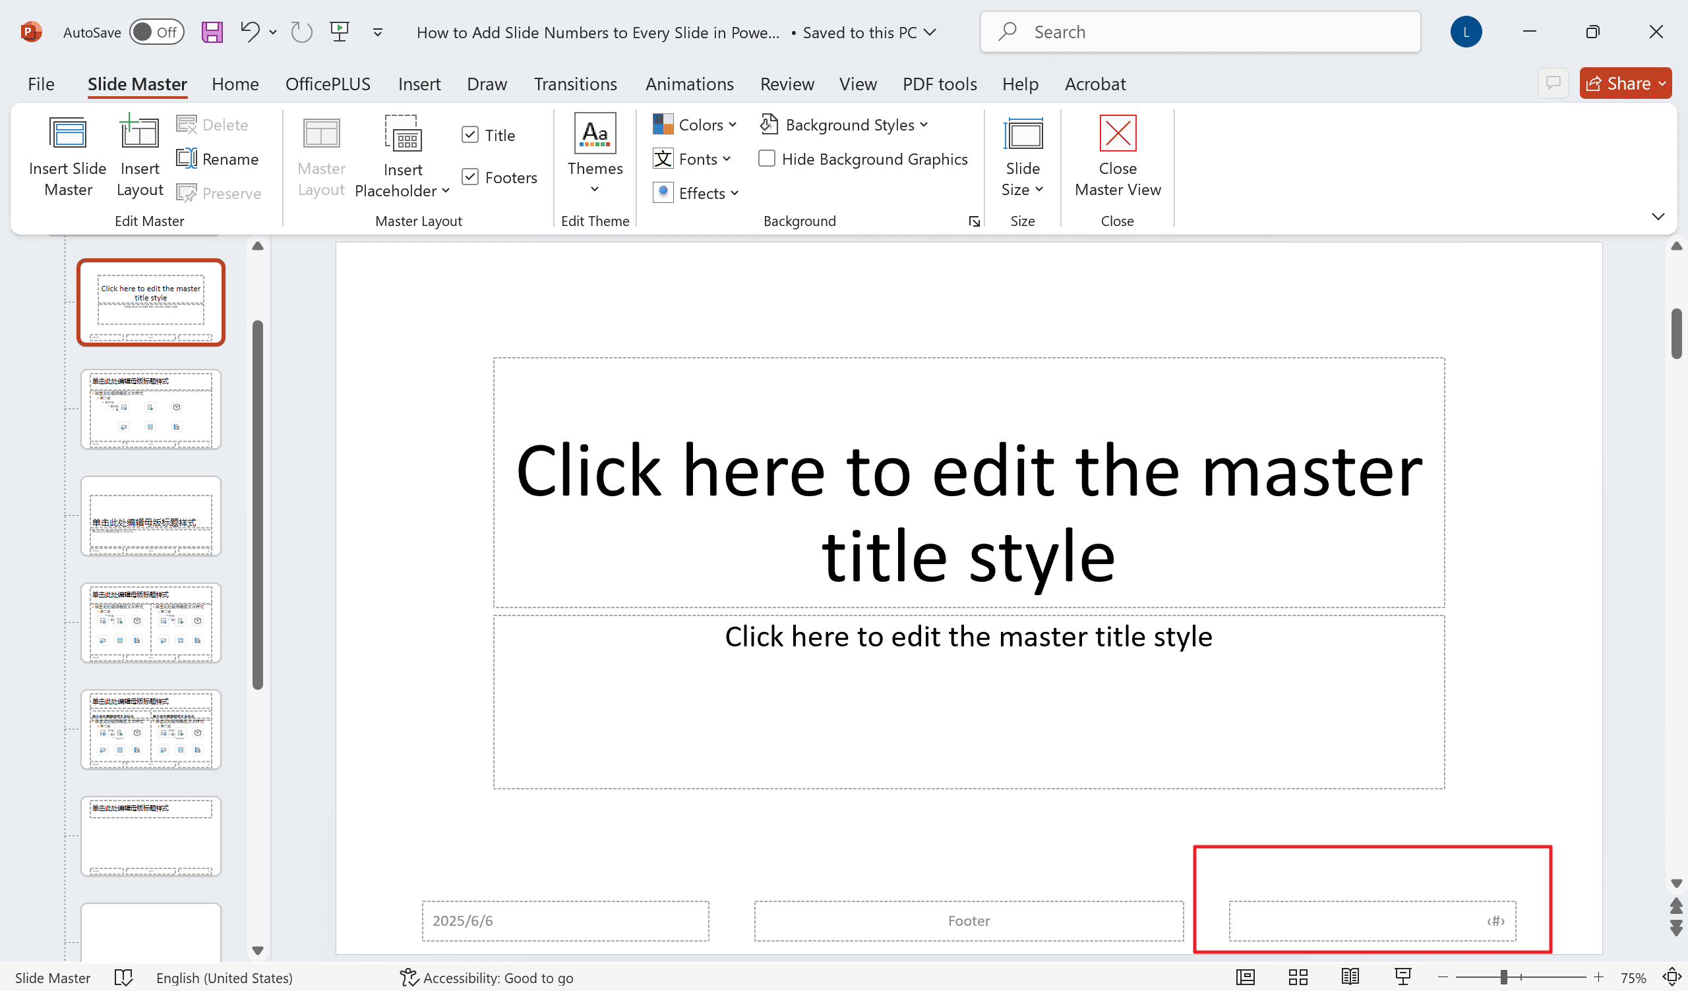The height and width of the screenshot is (991, 1688).
Task: Toggle the AutoSave switch
Action: (157, 32)
